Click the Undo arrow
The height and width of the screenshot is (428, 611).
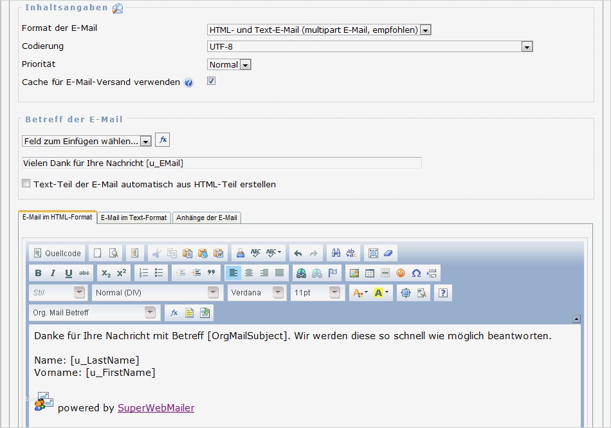[298, 254]
